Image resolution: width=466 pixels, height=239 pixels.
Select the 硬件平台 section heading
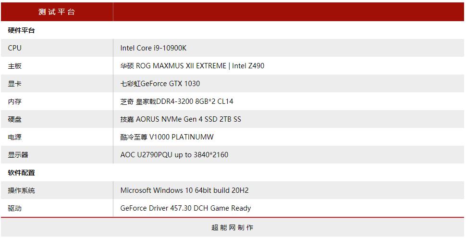point(22,30)
